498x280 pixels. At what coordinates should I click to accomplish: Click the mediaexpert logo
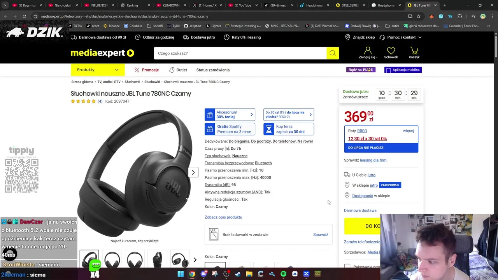pyautogui.click(x=102, y=53)
